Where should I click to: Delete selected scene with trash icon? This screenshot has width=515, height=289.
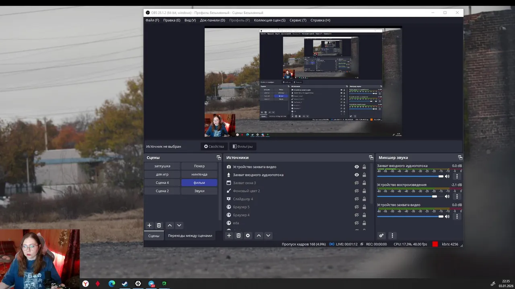pos(159,226)
